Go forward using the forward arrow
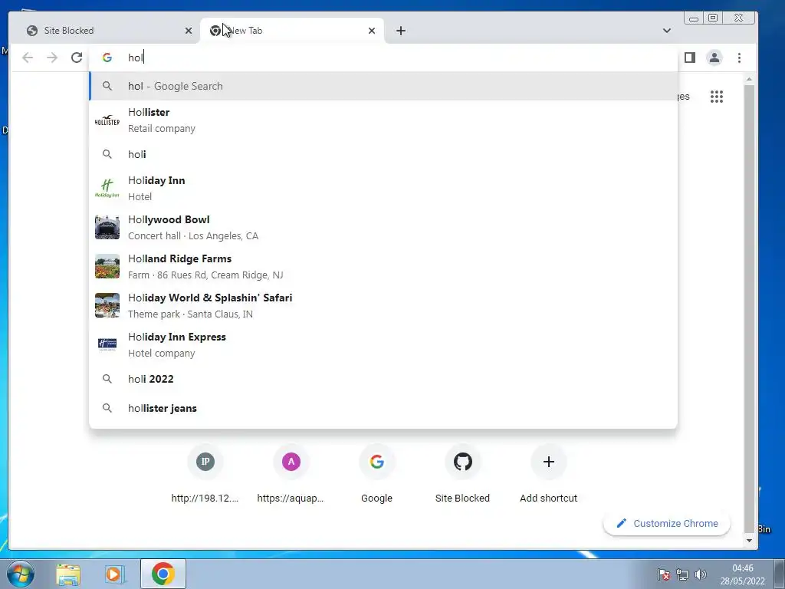 point(52,58)
